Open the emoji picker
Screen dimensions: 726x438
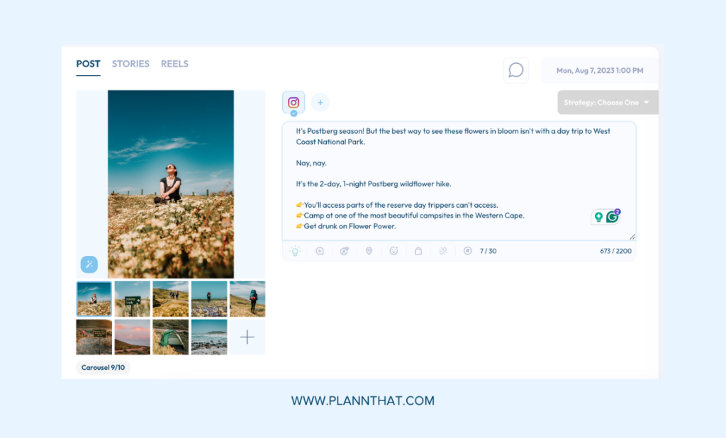pyautogui.click(x=393, y=251)
